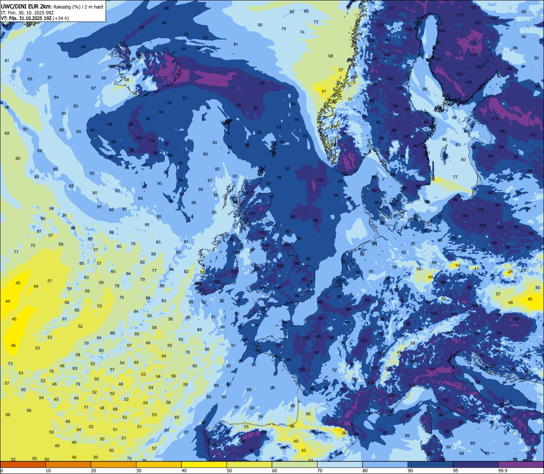
Task: Pick the indigo 95–99.9 legend swatch
Action: [x=476, y=464]
